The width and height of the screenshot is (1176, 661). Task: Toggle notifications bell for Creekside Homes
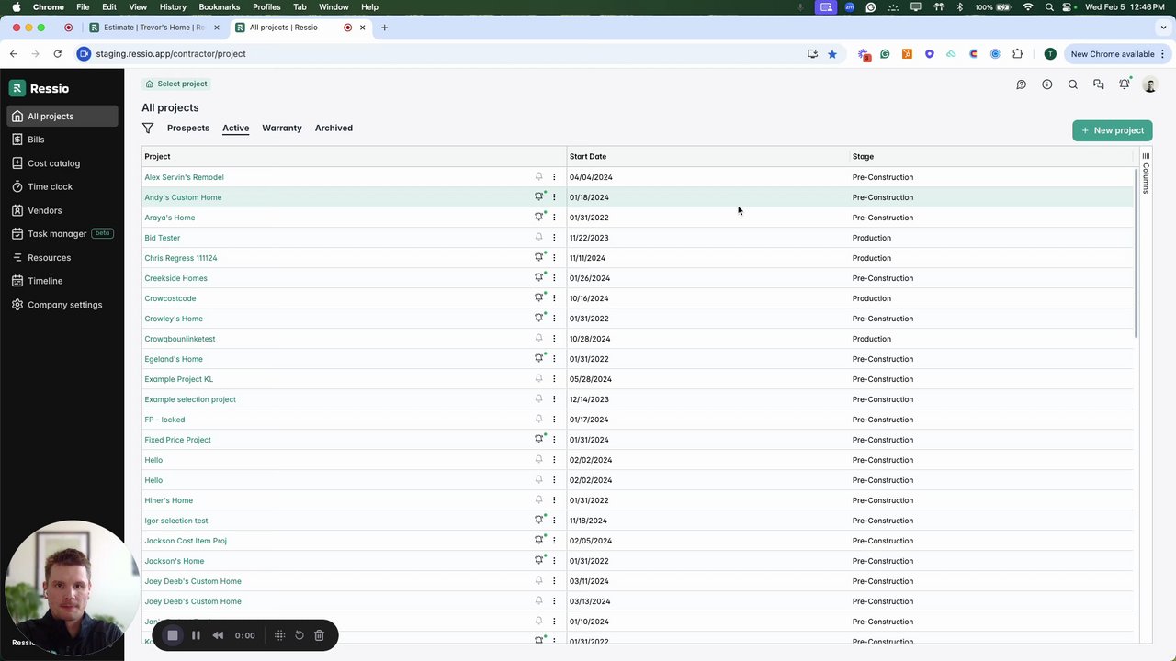[539, 278]
